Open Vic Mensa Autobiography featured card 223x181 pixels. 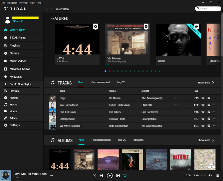pyautogui.click(x=128, y=44)
